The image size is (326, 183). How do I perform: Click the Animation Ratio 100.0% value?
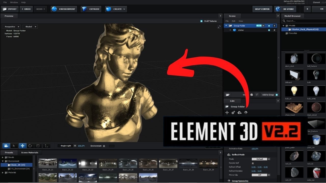click(x=255, y=149)
